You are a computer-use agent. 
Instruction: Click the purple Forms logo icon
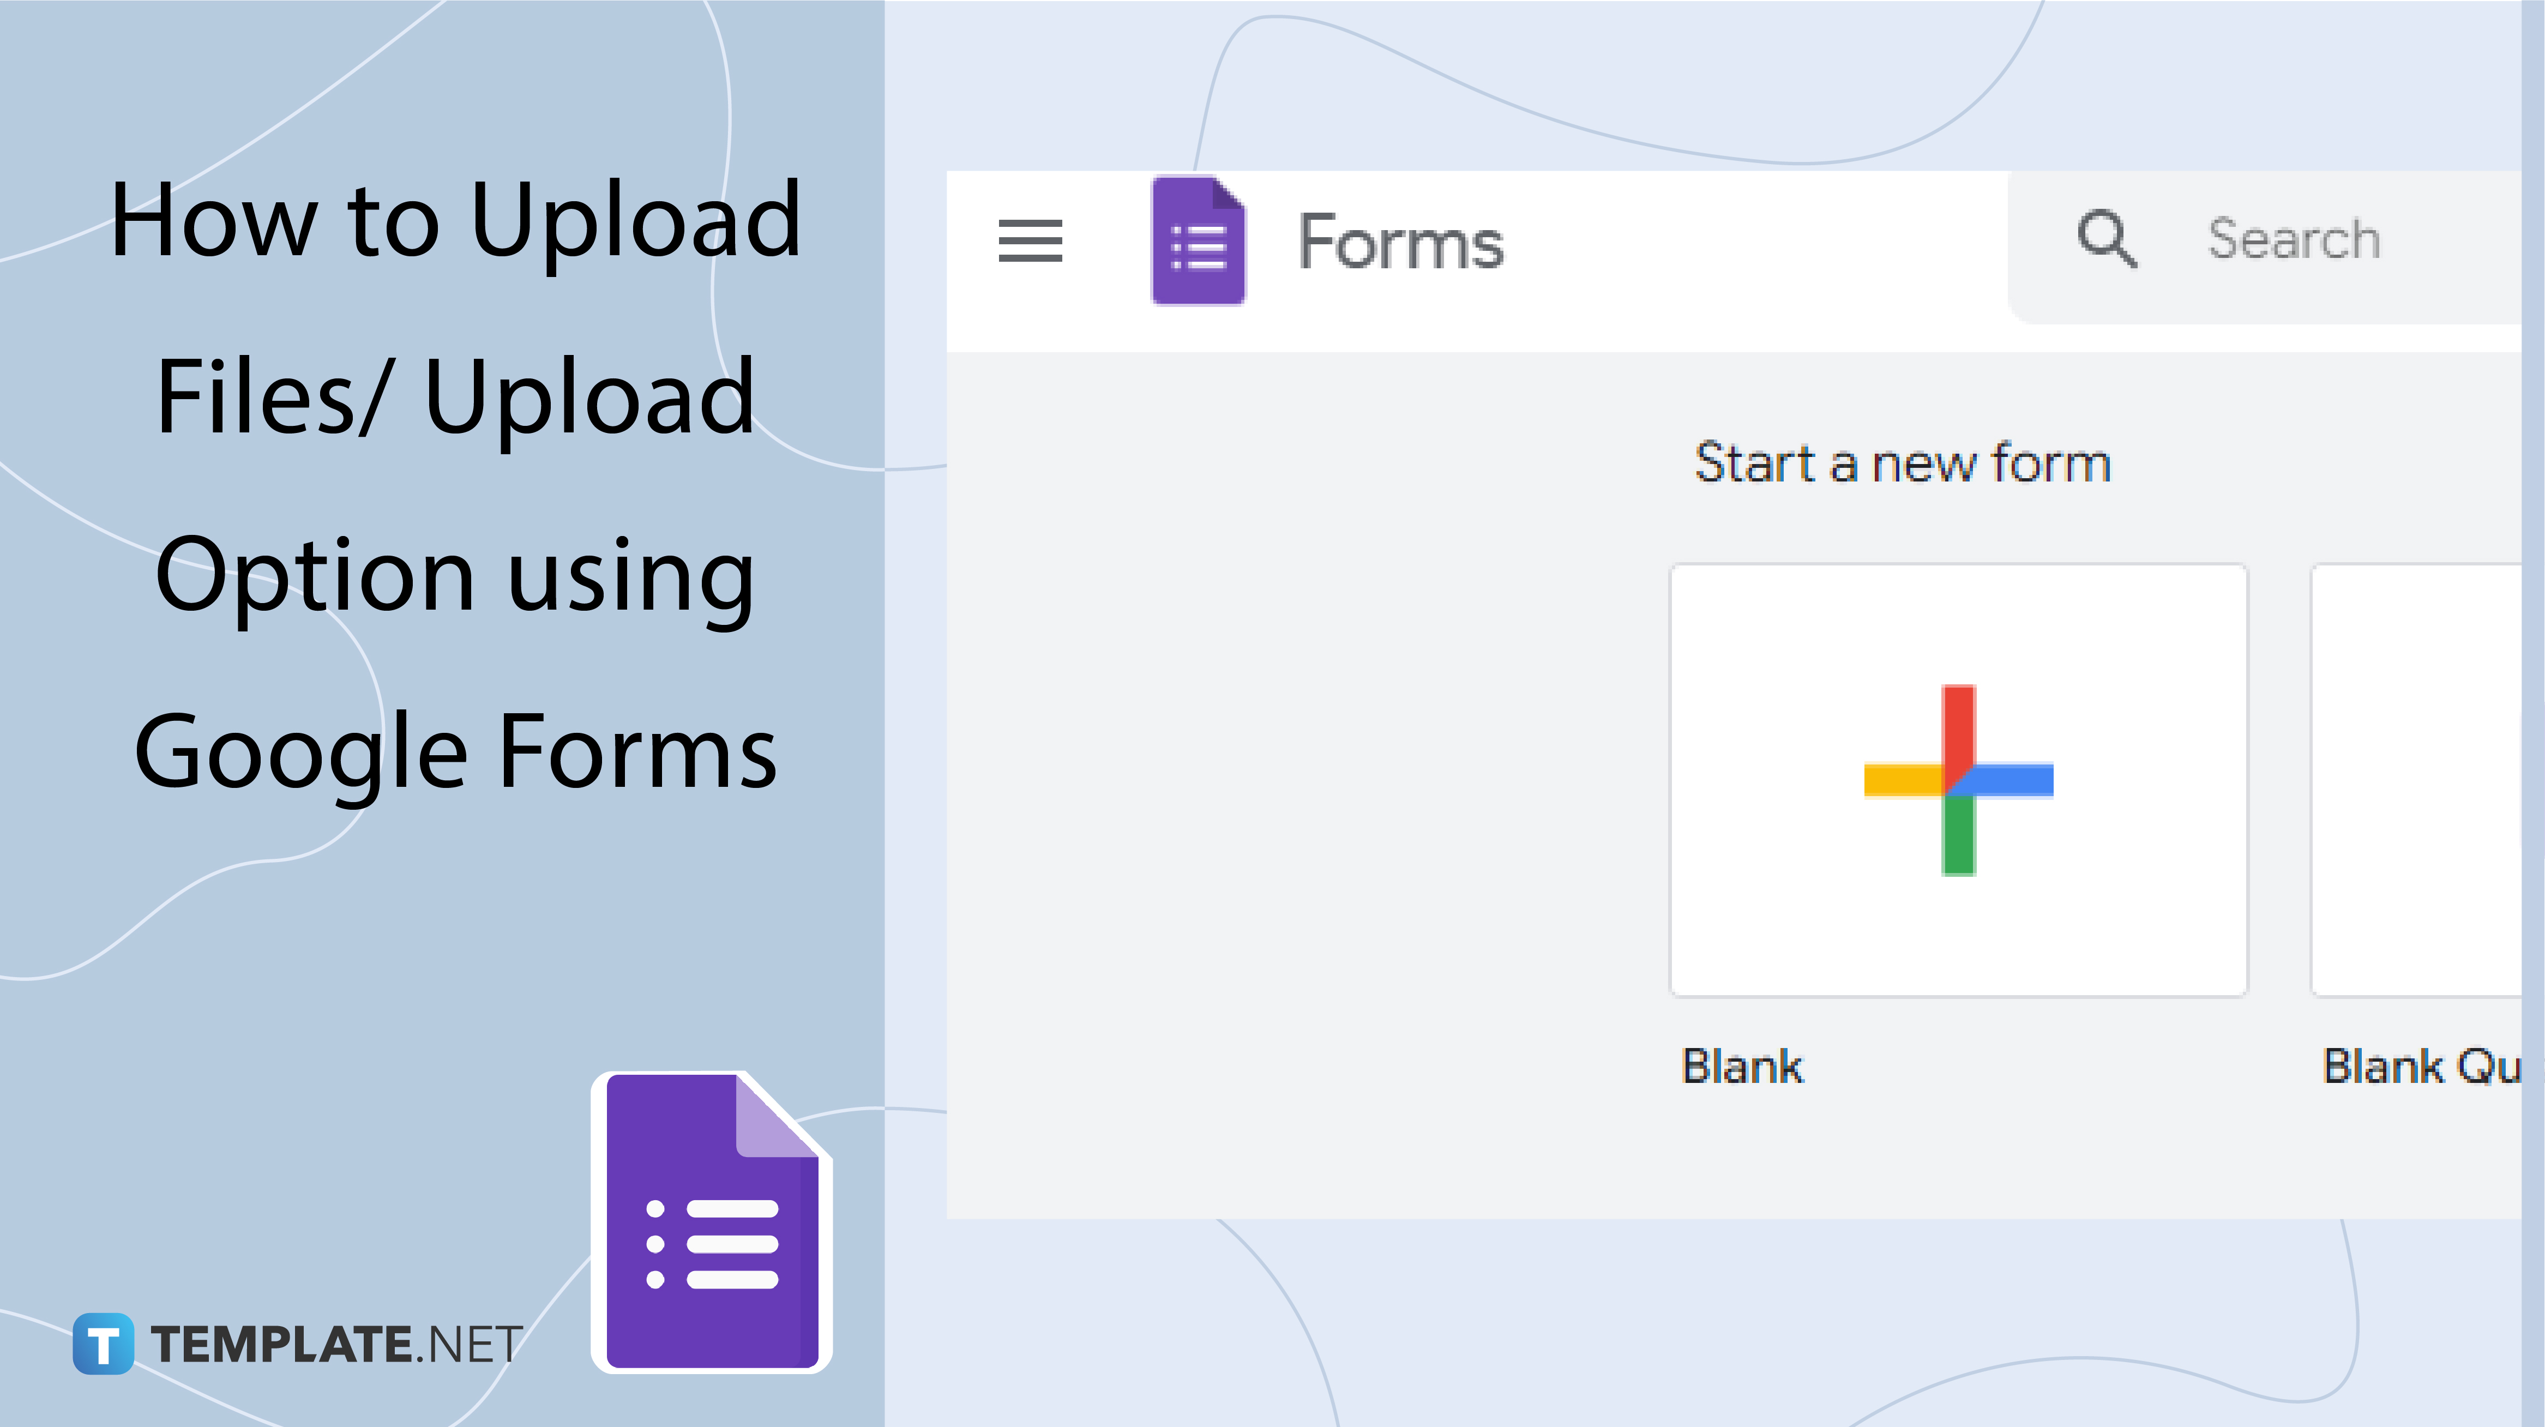(1199, 241)
